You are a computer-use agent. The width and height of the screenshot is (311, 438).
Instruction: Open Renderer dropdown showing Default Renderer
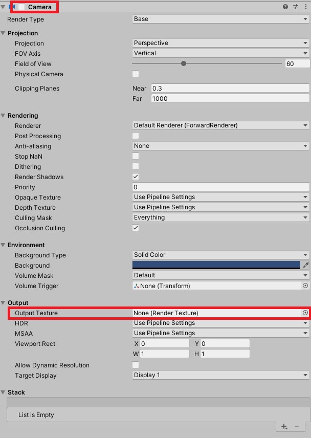click(220, 125)
